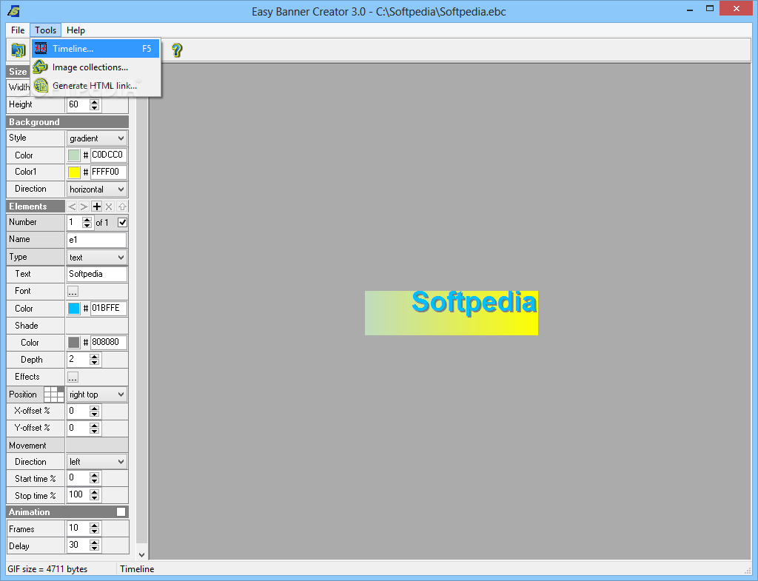
Task: Click the Stop time % field 100
Action: (78, 495)
